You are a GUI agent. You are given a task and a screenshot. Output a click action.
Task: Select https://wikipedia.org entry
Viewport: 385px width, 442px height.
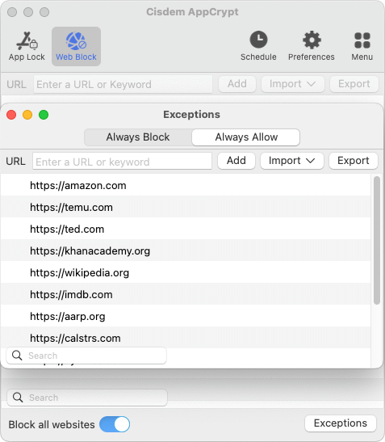tap(186, 272)
